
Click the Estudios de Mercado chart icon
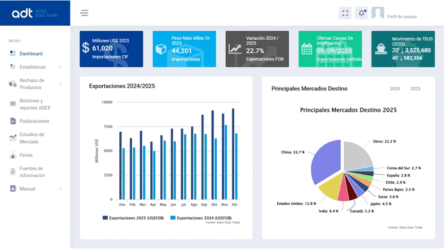point(13,138)
